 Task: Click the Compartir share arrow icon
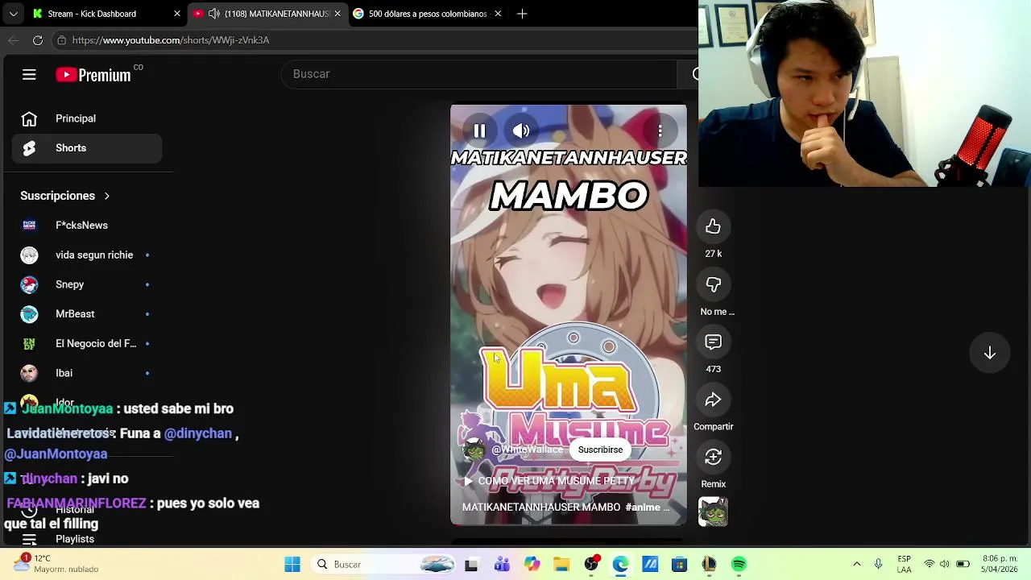[x=713, y=400]
